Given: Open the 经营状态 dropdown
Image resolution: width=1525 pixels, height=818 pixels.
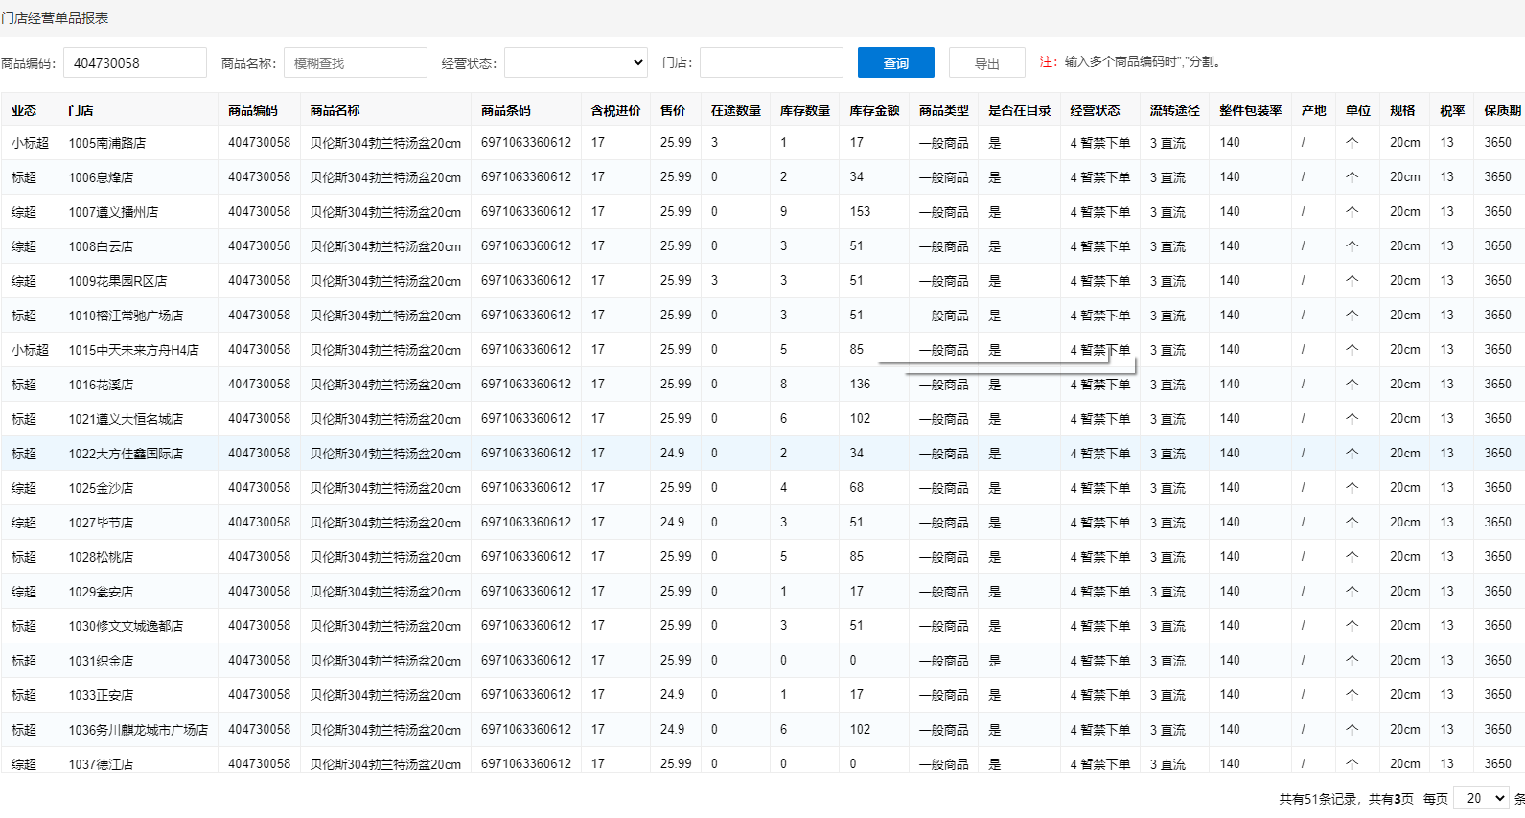Looking at the screenshot, I should 575,62.
